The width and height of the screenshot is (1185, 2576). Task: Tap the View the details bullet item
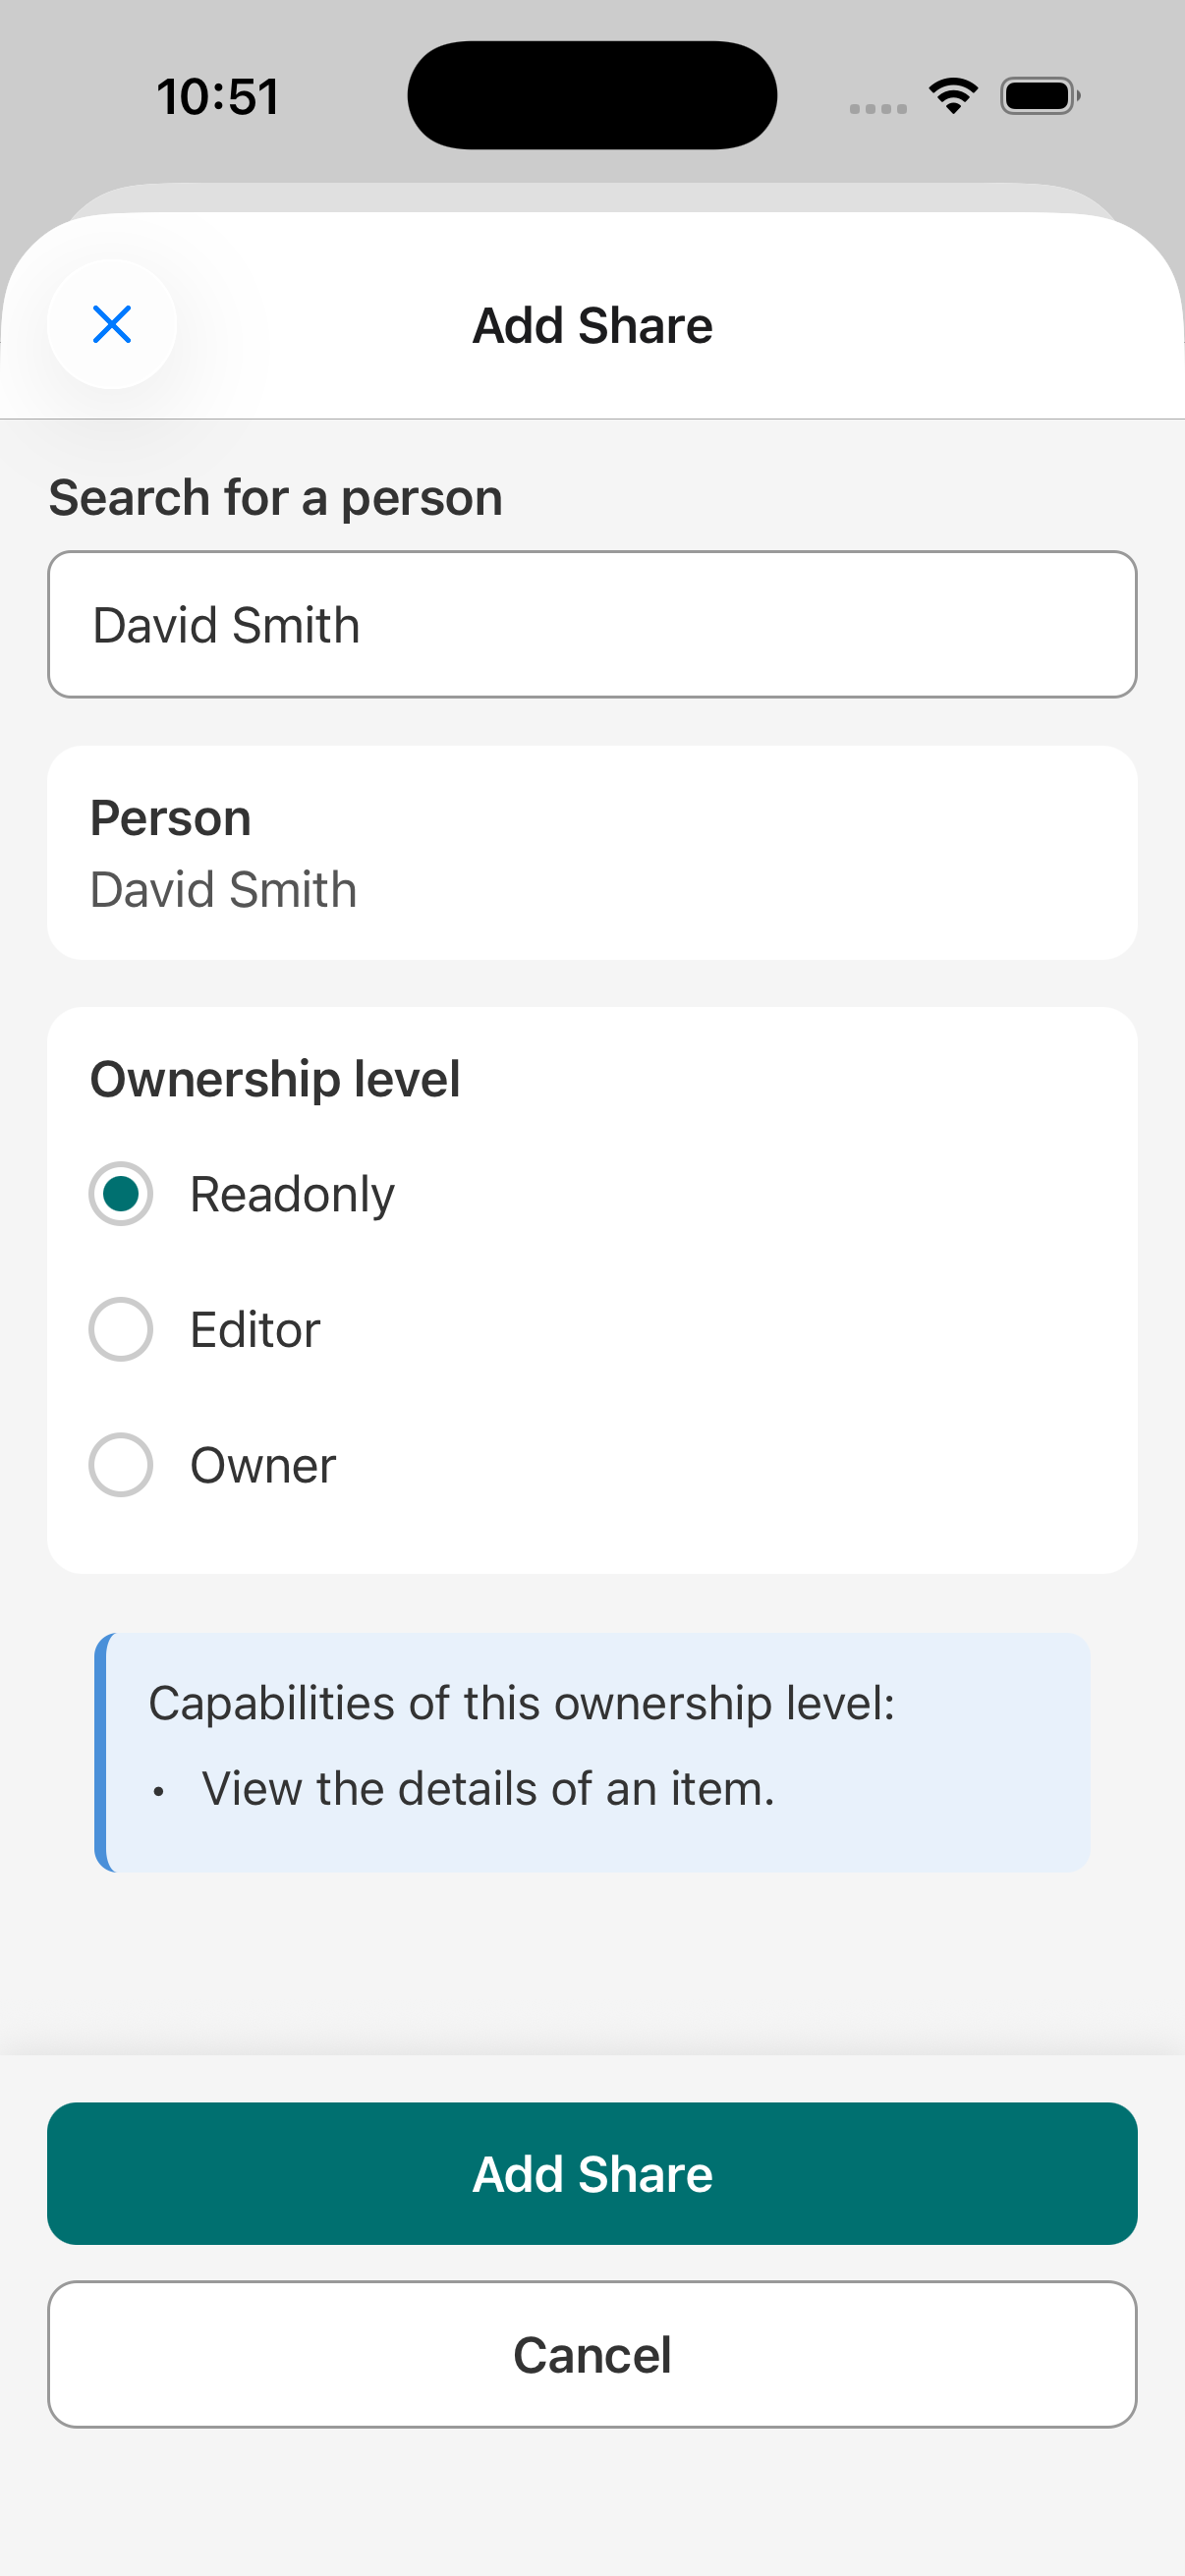point(488,1788)
